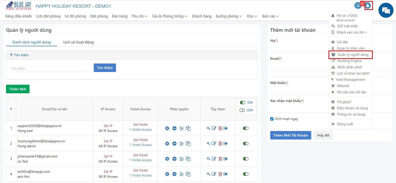Screen dimensions: 396x183
Task: Open sliders icon for support2026@bluejaypos.vn row
Action: tap(181, 128)
